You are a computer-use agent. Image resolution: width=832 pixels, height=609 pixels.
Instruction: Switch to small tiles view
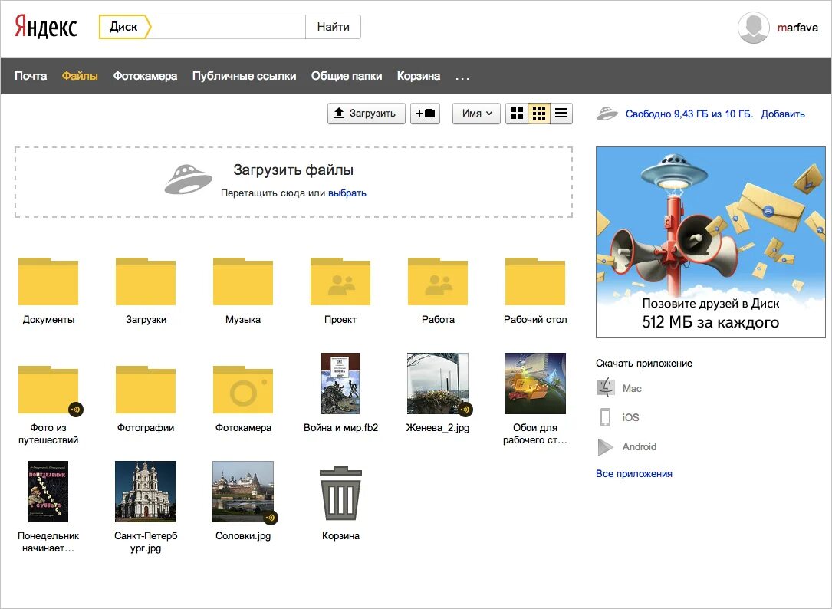[x=539, y=113]
